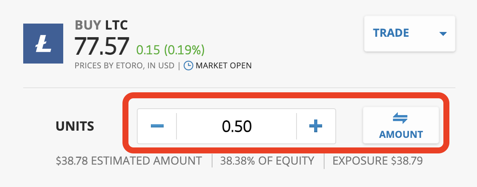Click the green 0.15 (0.19%) change
The width and height of the screenshot is (477, 187).
click(170, 50)
